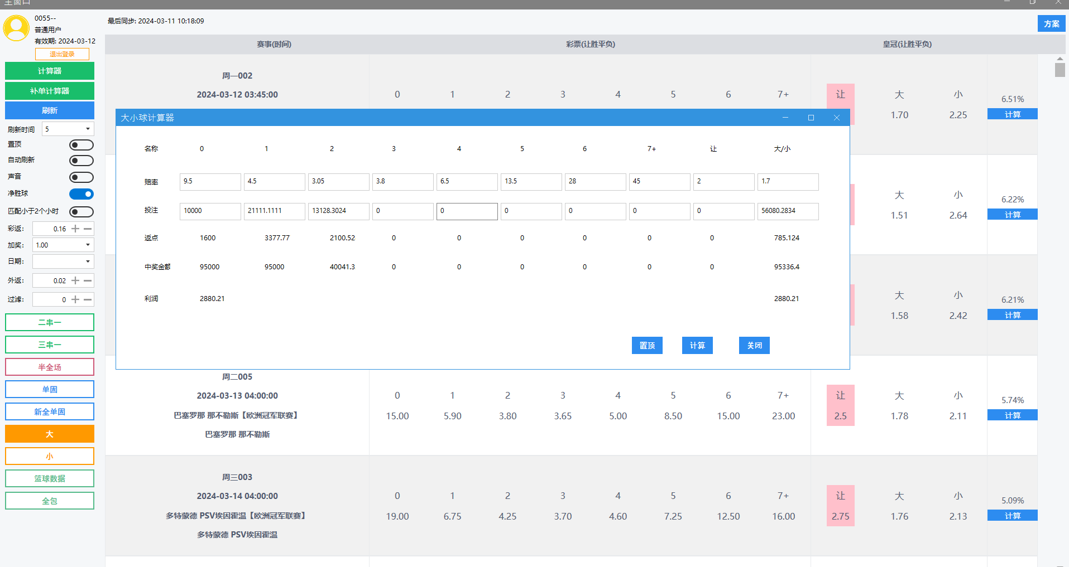
Task: Click minus icon next to 彩返 value
Action: (88, 229)
